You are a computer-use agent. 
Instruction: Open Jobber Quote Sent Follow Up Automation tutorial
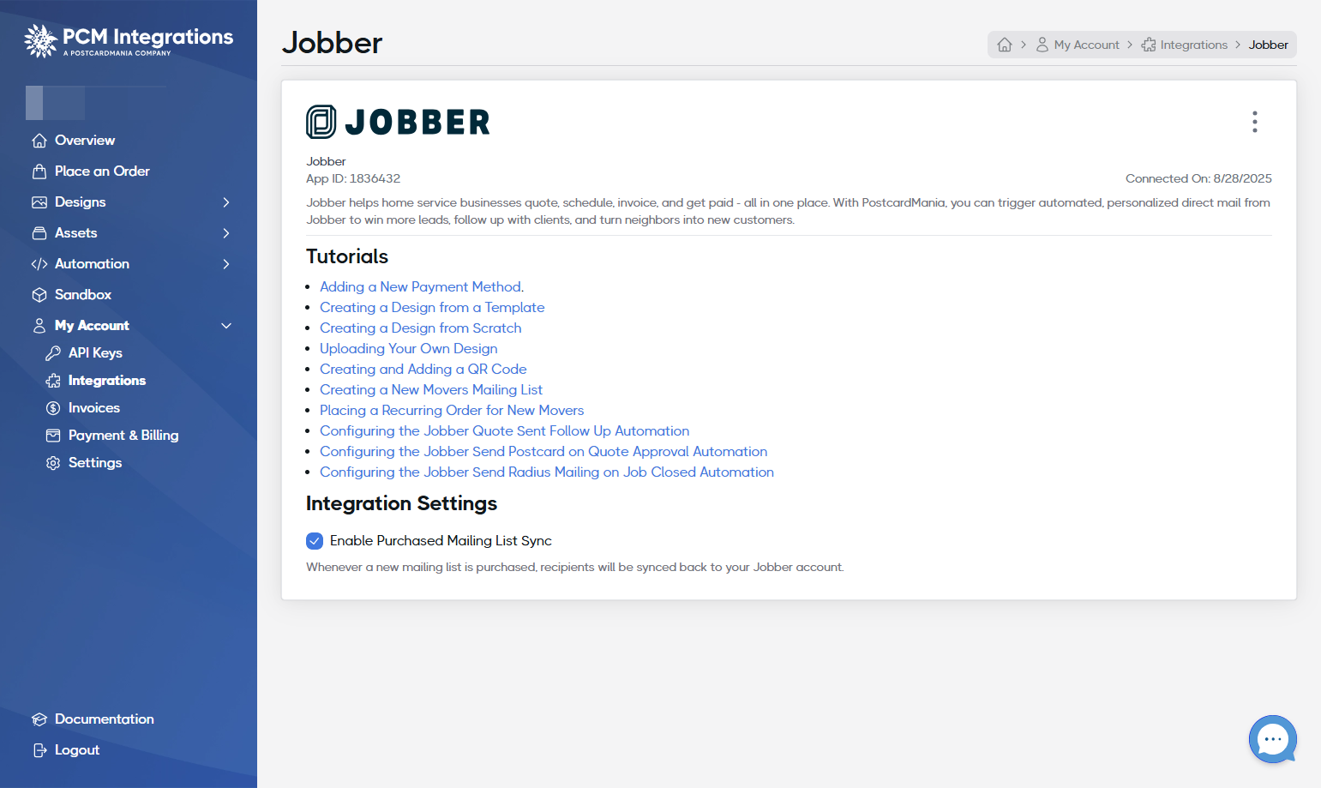(504, 431)
